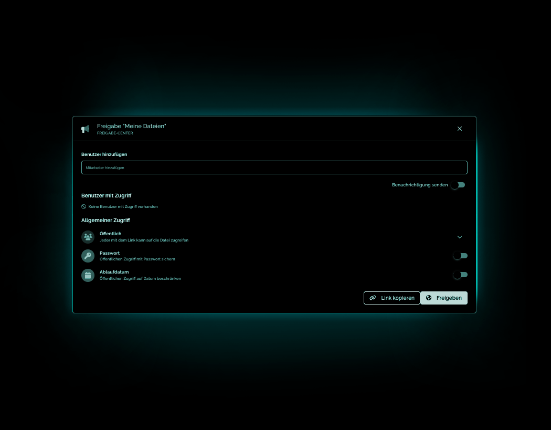Click the calendar icon next to Ablaufdatum
The image size is (551, 430).
[x=88, y=275]
